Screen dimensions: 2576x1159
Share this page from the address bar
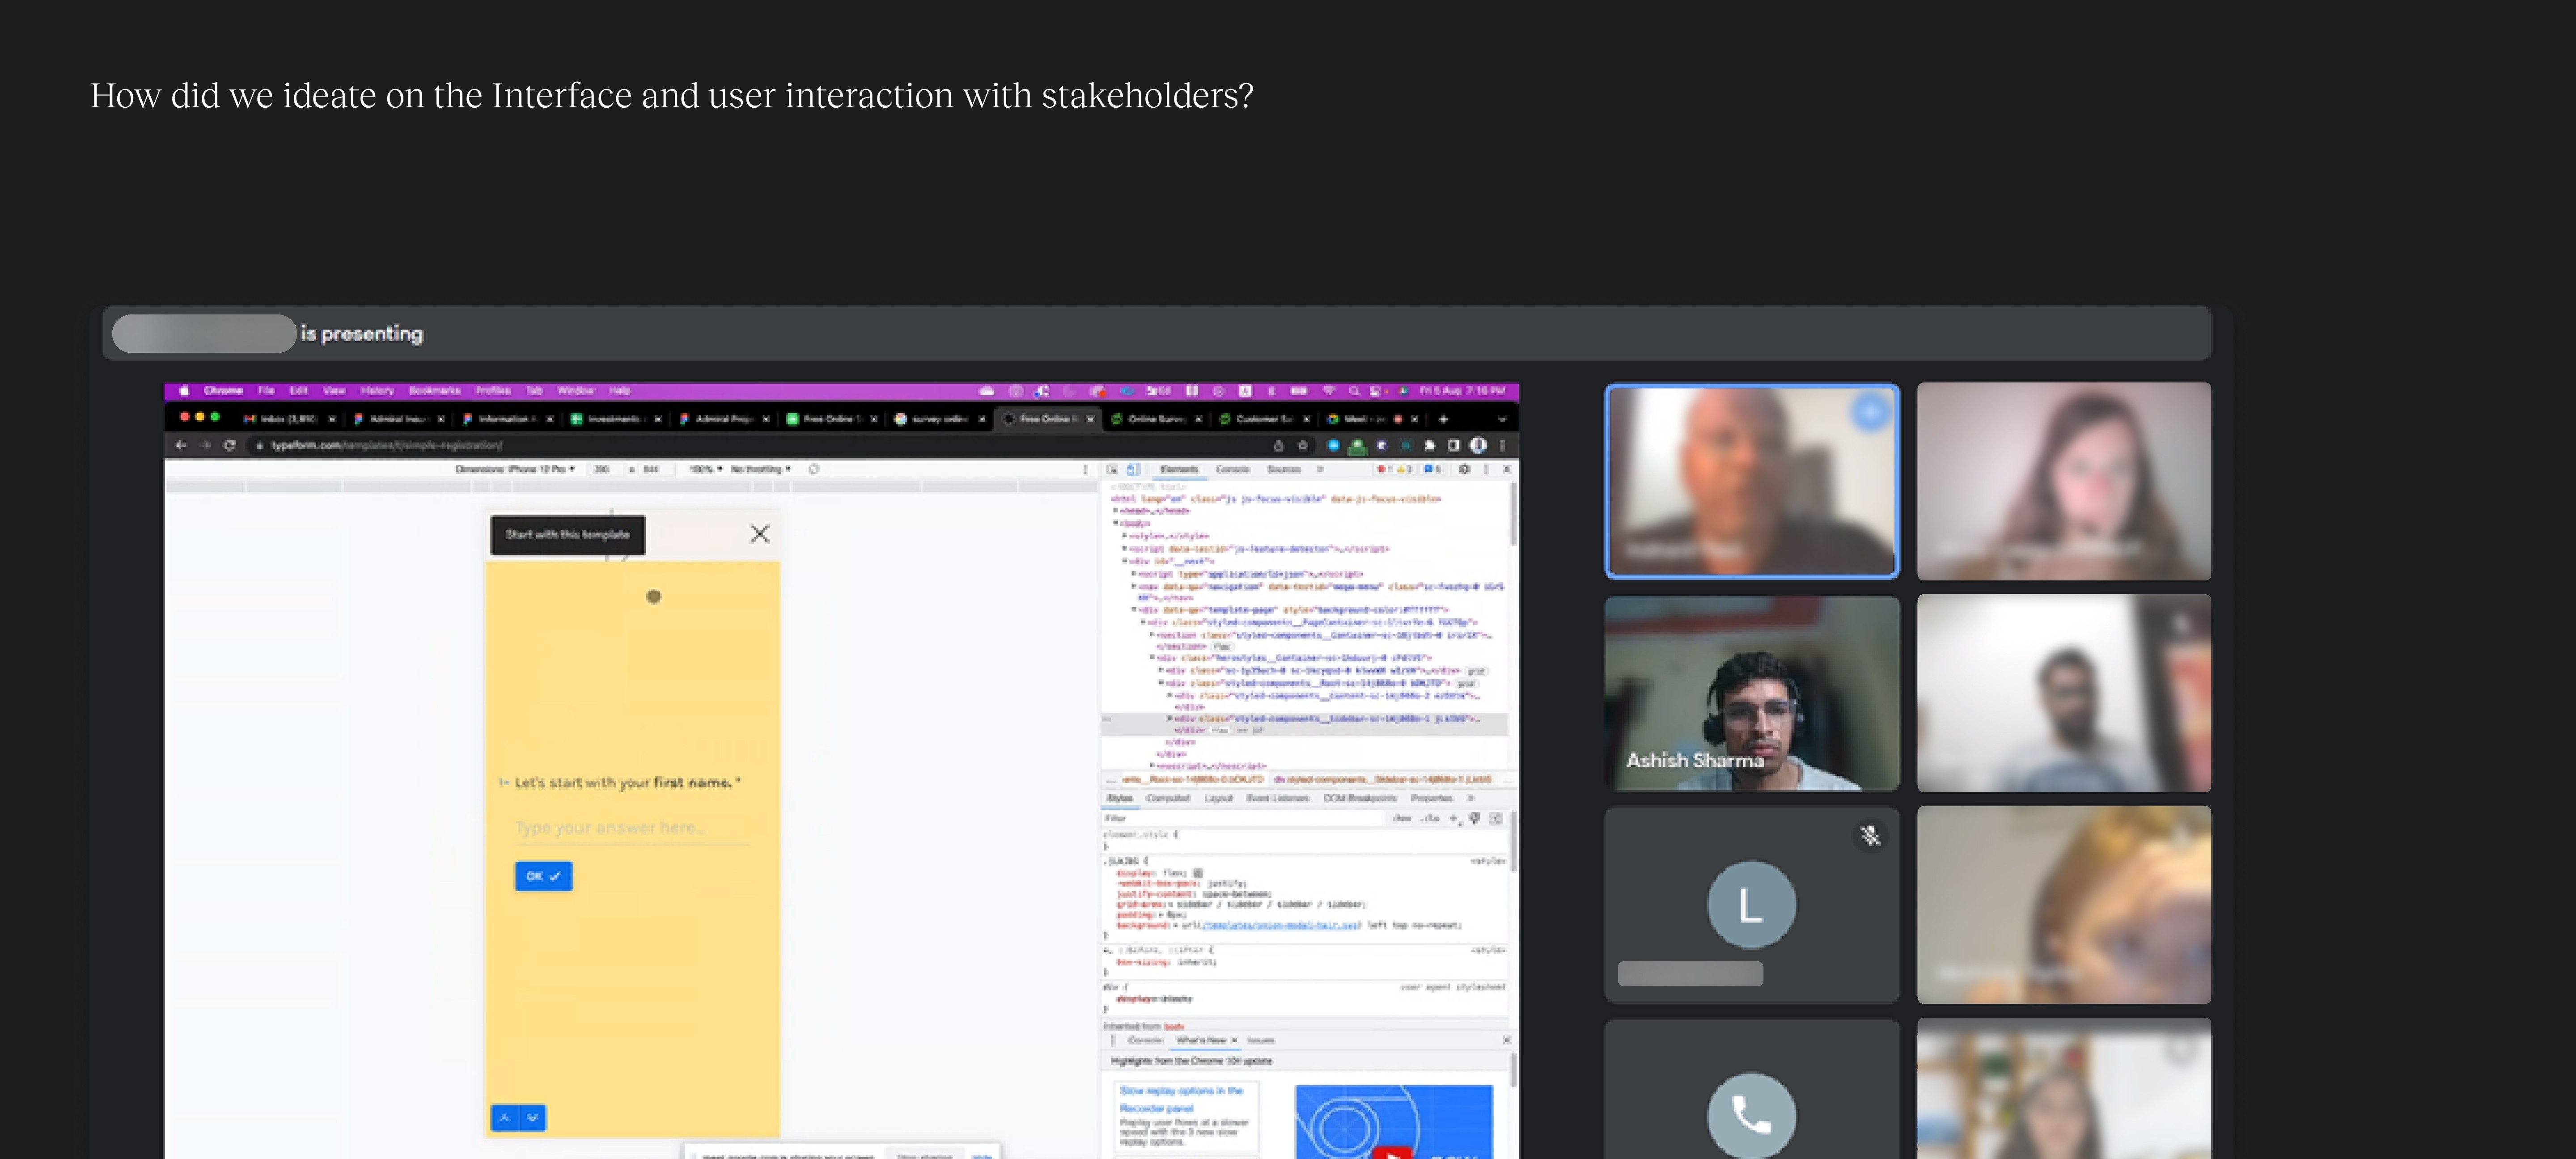point(1278,446)
